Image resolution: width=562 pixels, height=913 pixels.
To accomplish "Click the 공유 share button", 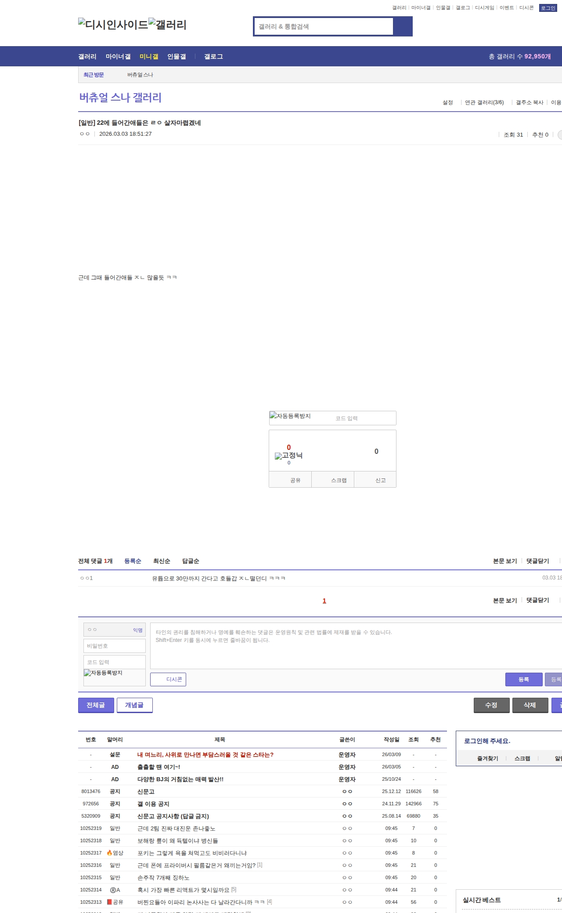I will click(290, 480).
